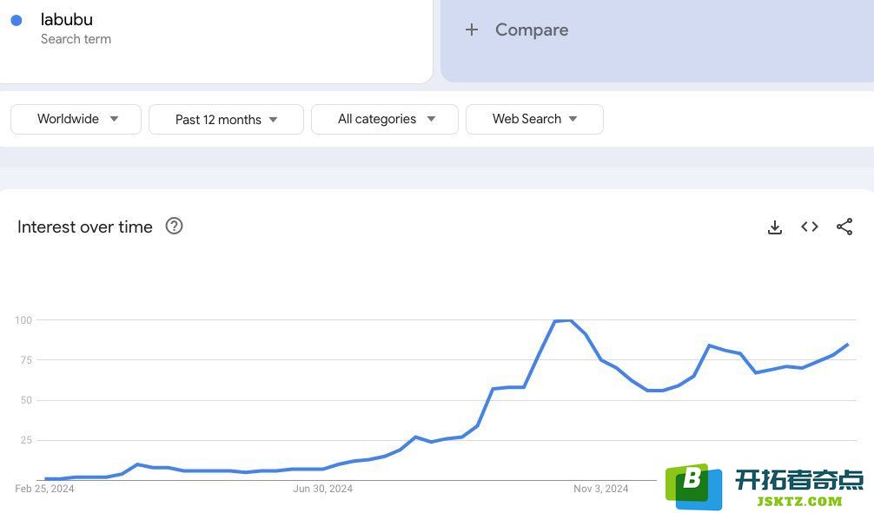Download the Interest over time data
Image resolution: width=874 pixels, height=513 pixels.
tap(775, 227)
